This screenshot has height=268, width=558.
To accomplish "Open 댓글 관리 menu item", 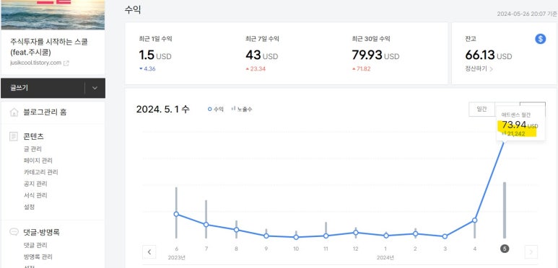I will 35,245.
